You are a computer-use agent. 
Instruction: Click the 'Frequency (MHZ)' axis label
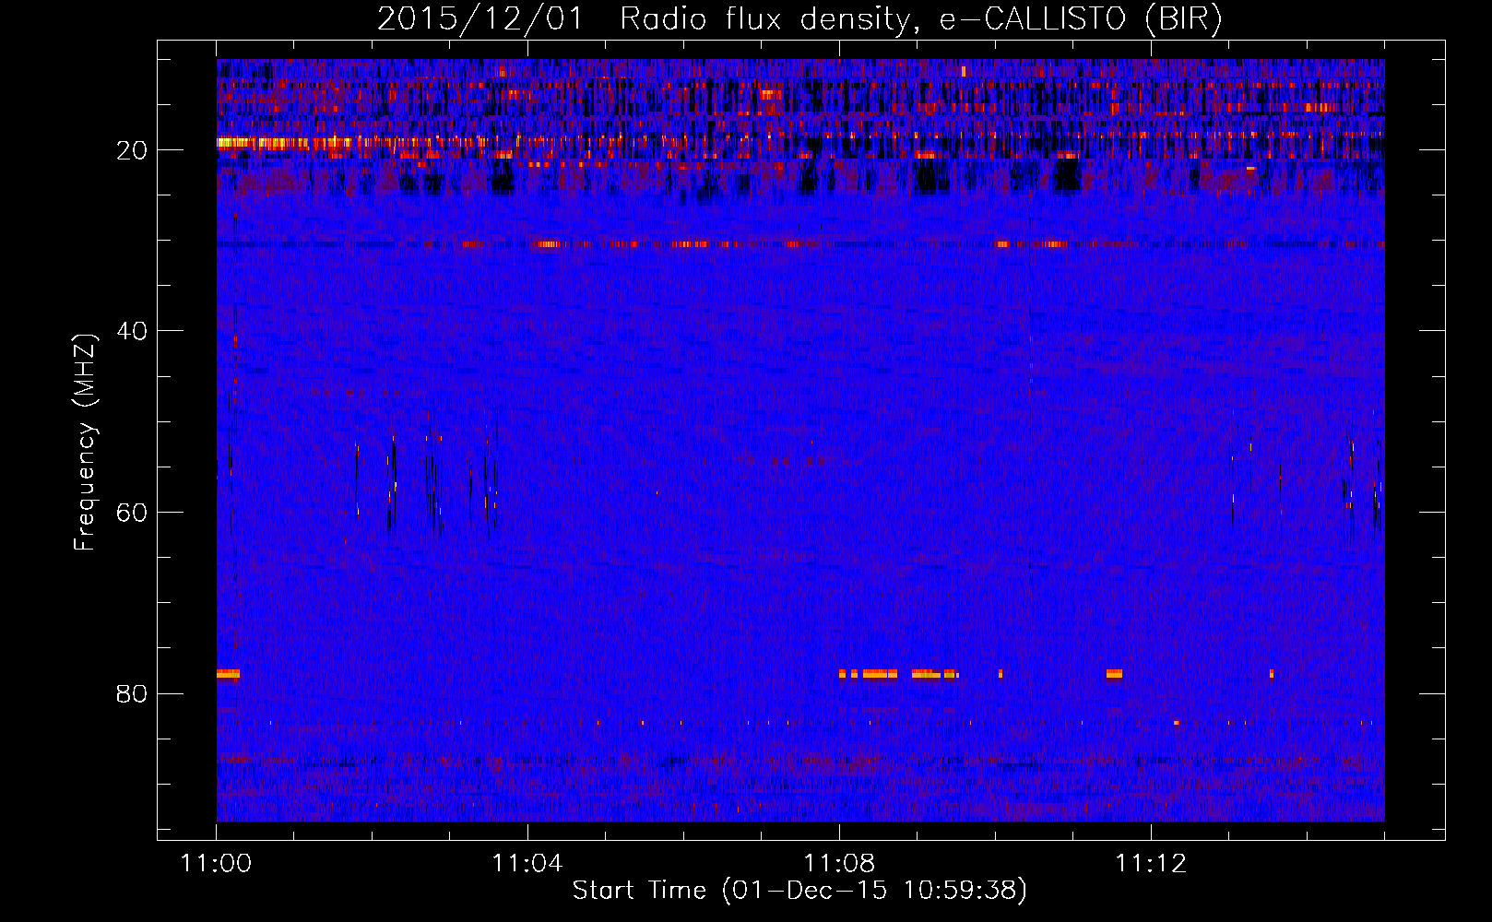[85, 443]
